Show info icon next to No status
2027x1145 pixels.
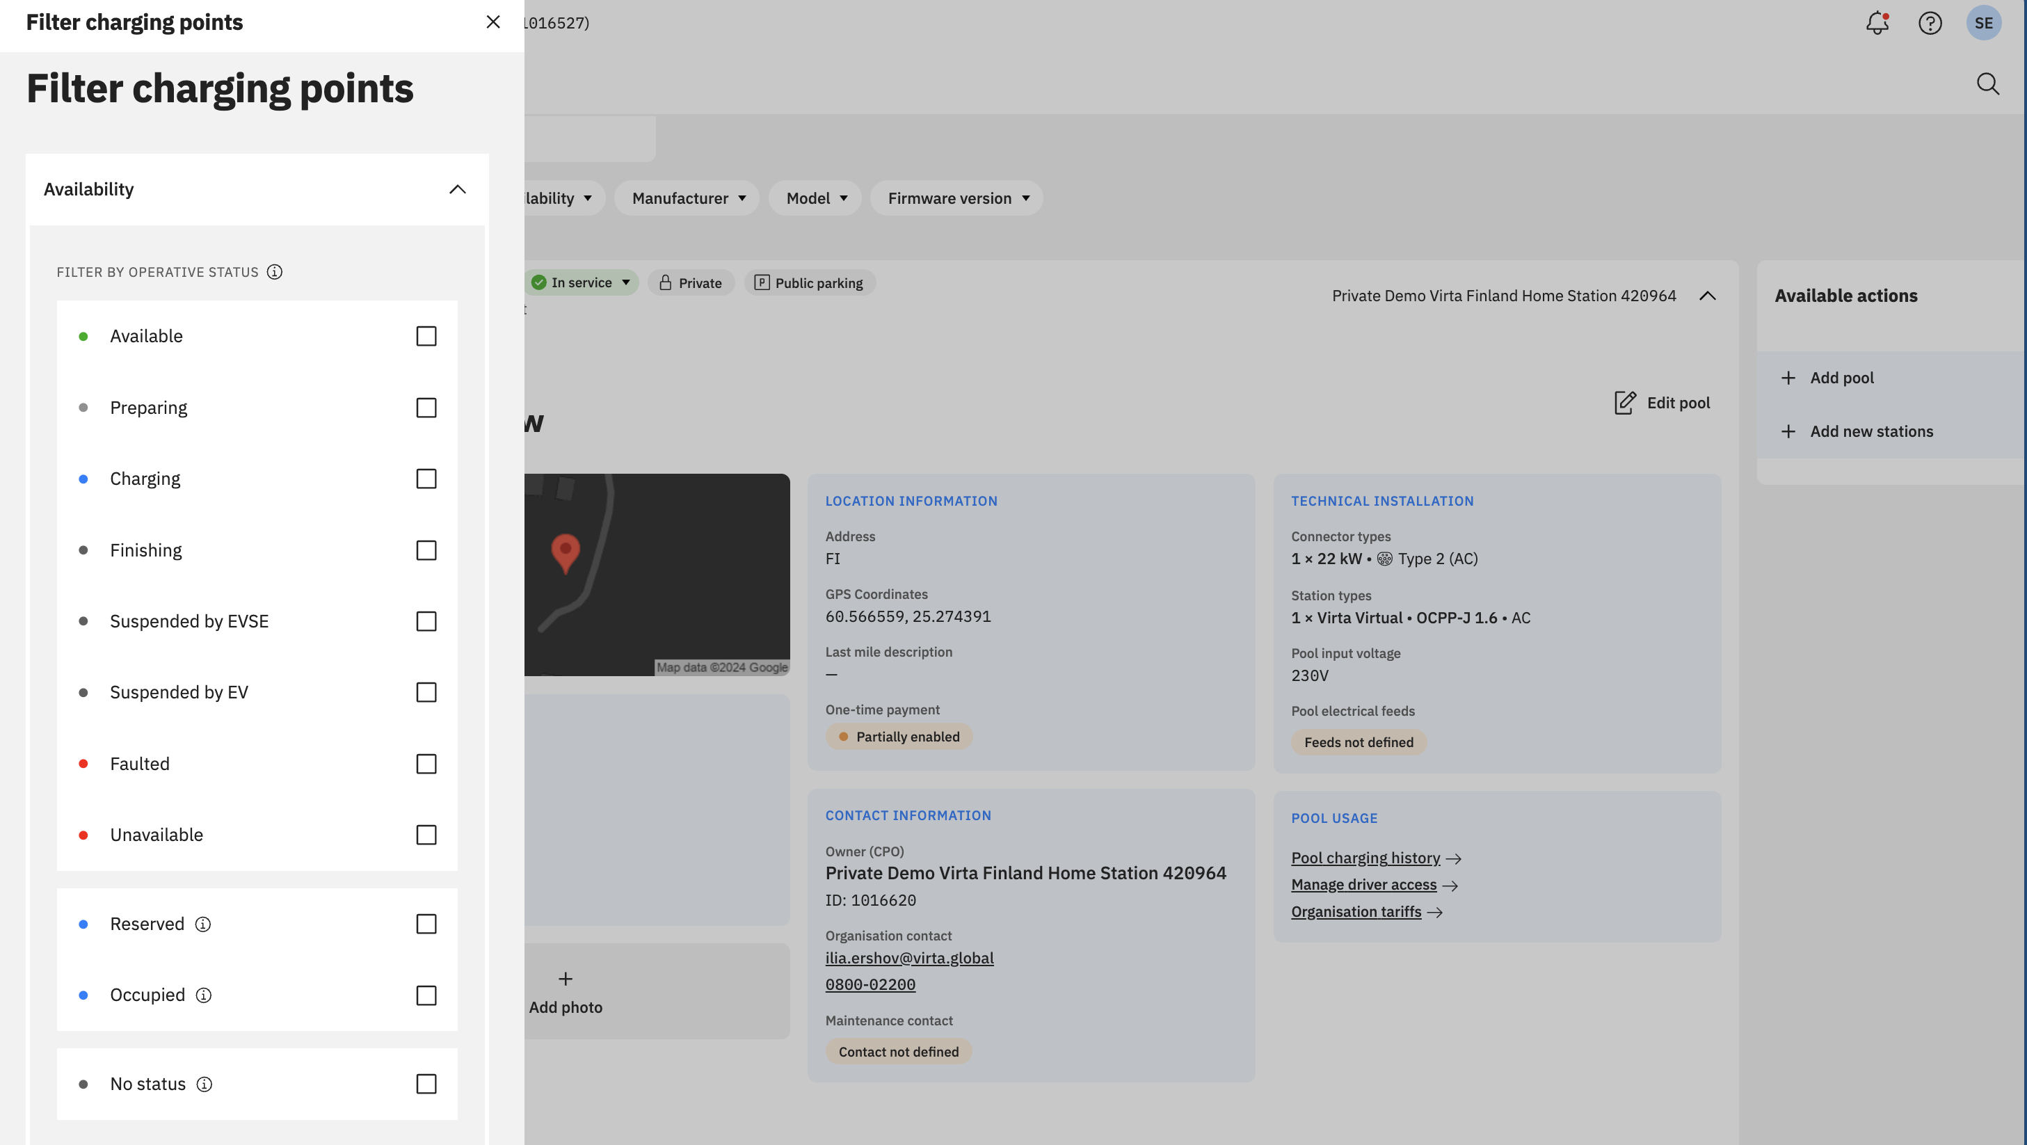[x=205, y=1084]
